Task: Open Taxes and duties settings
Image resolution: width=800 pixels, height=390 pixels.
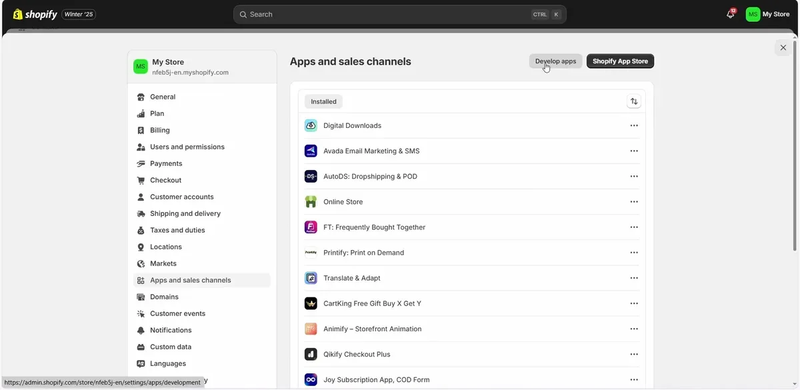Action: (x=202, y=230)
